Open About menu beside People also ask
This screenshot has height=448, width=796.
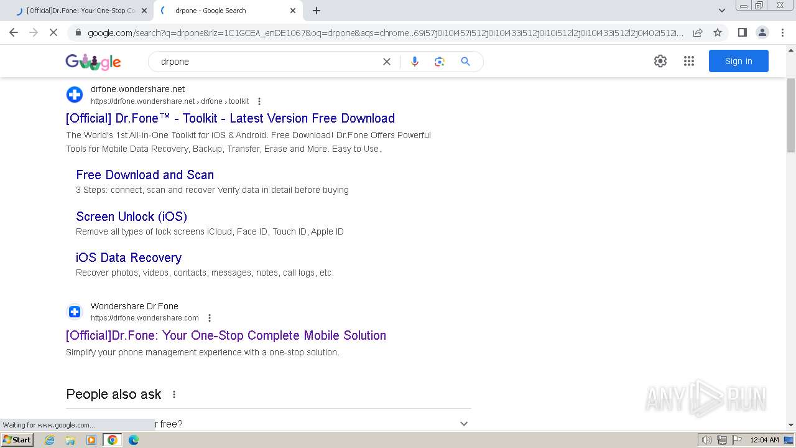click(x=174, y=394)
